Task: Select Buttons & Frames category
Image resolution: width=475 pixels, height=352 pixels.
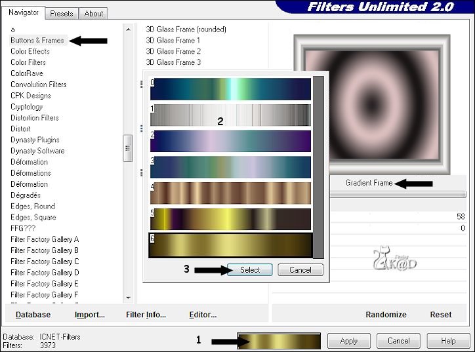Action: coord(37,40)
